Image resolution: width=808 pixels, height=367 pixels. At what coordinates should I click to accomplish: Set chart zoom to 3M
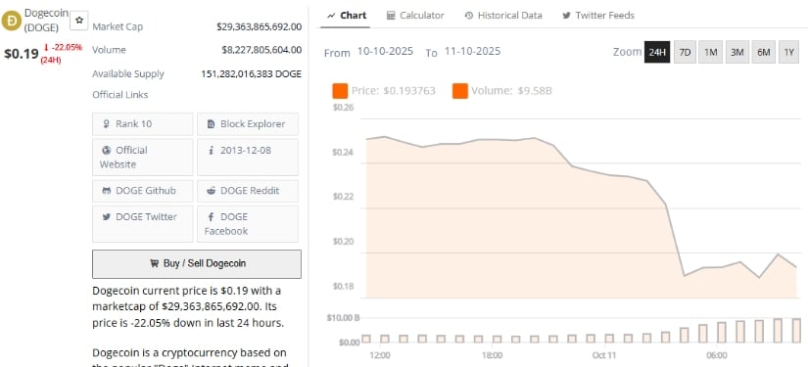coord(737,52)
